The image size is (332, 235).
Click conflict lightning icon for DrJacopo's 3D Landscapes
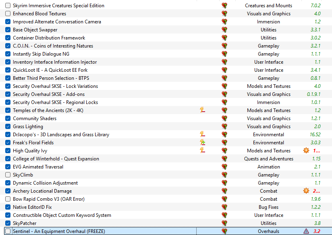[202, 134]
